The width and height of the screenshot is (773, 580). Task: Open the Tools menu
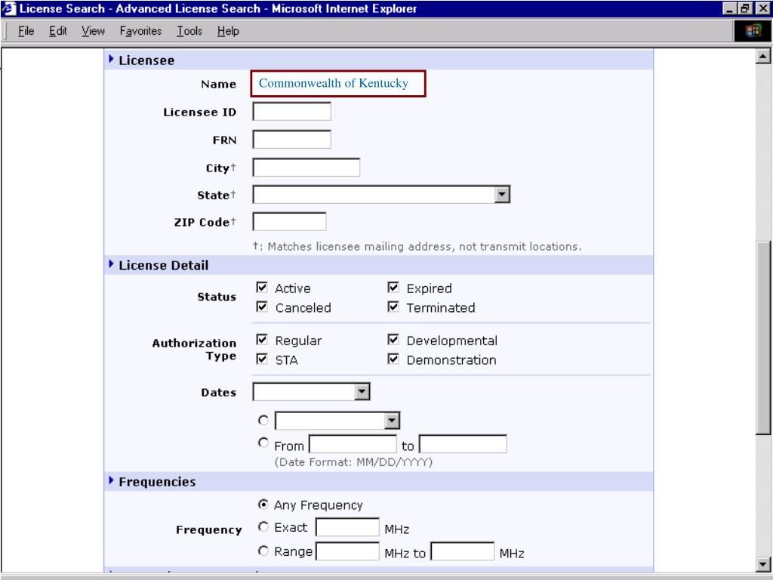(x=189, y=31)
